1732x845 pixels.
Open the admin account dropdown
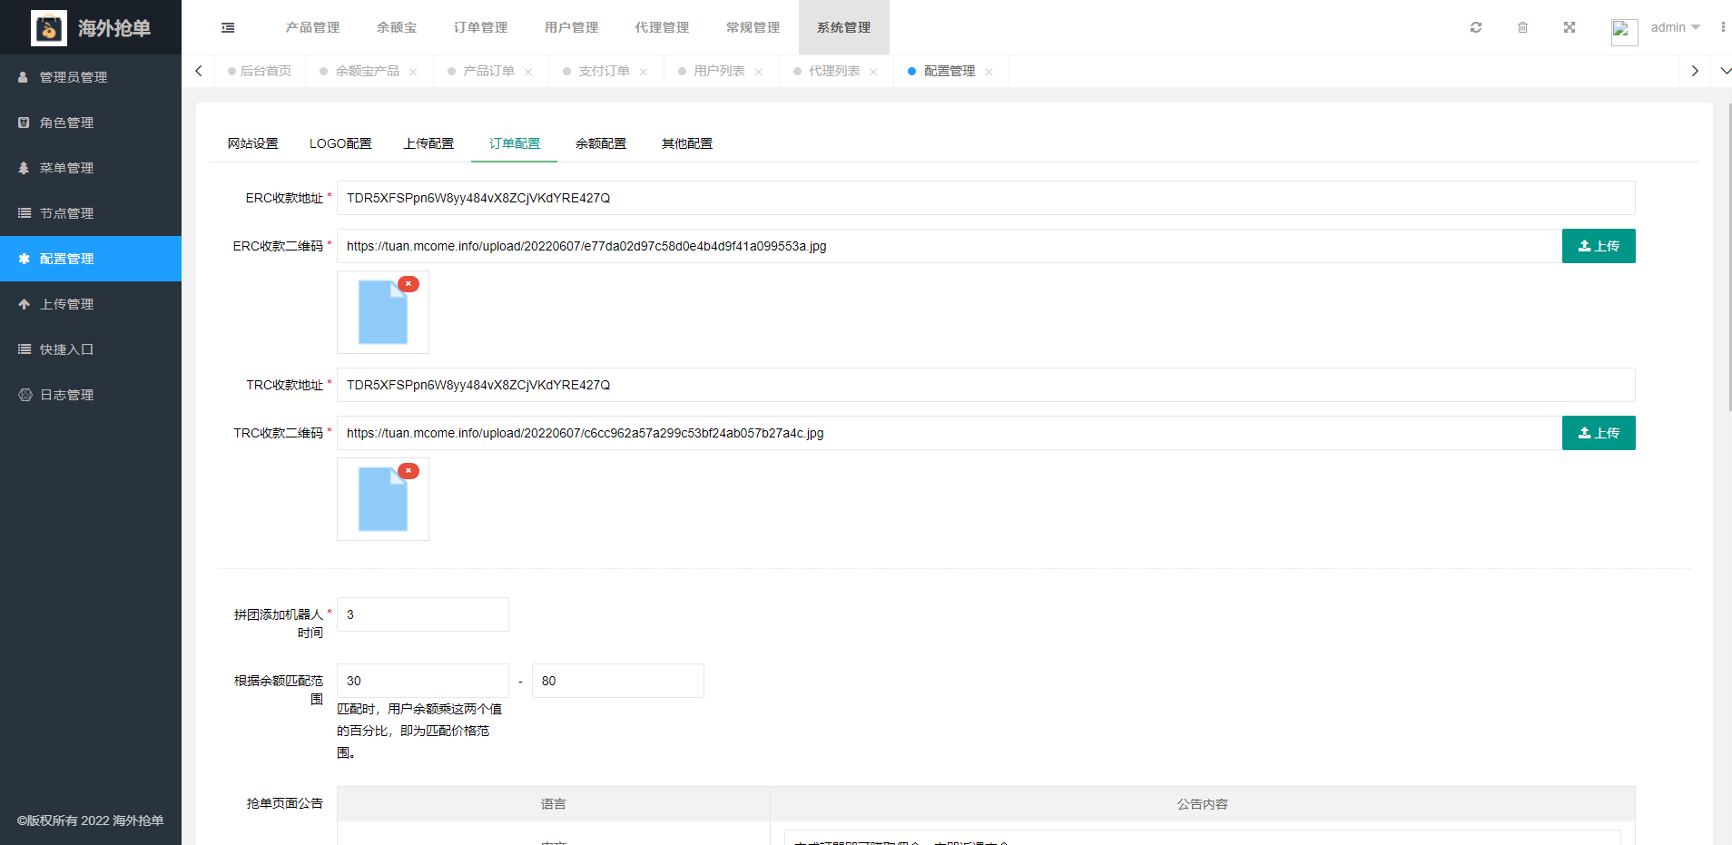1673,27
